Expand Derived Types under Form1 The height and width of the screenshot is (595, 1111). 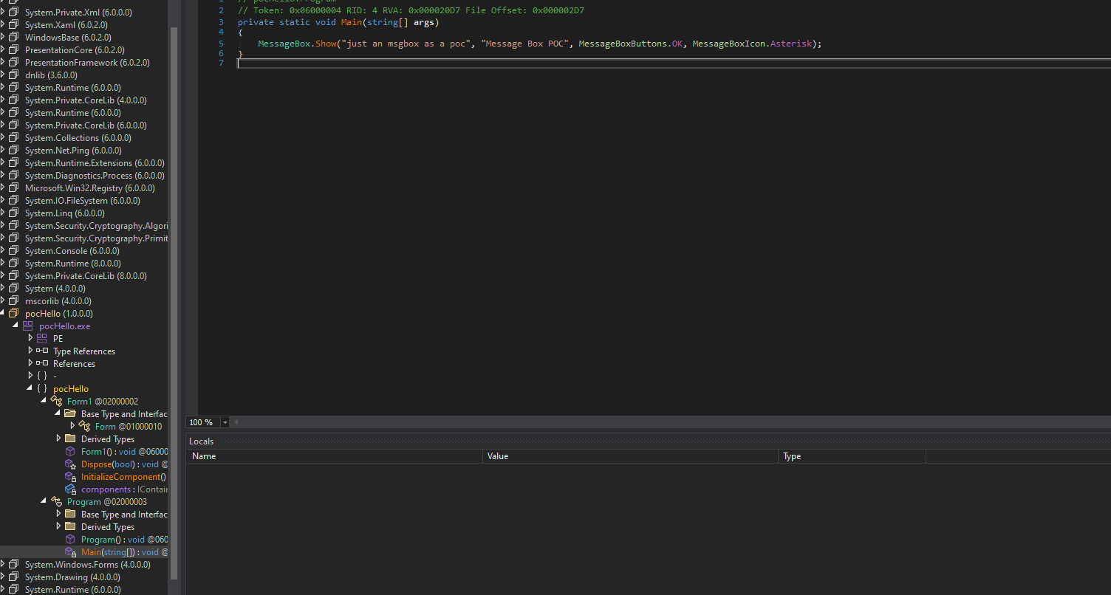[x=58, y=439]
